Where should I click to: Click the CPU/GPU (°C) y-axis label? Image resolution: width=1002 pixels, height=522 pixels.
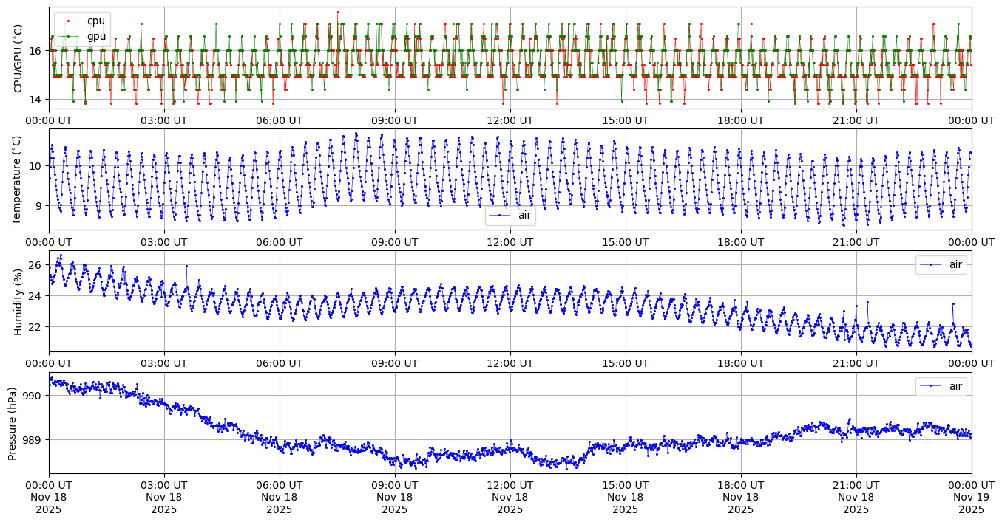(18, 58)
